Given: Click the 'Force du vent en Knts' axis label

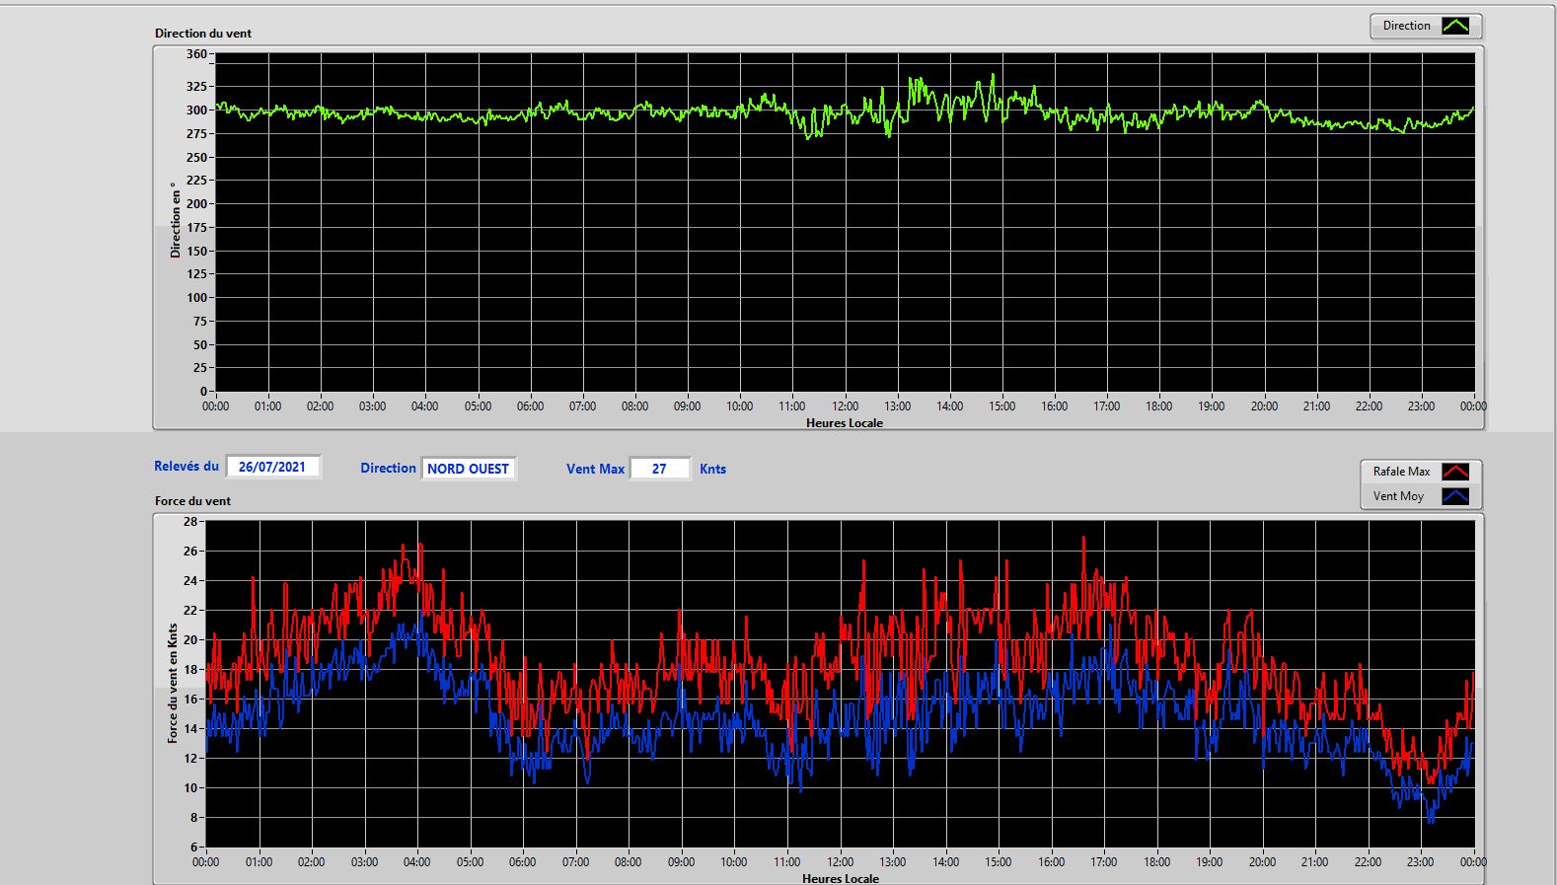Looking at the screenshot, I should pyautogui.click(x=173, y=683).
